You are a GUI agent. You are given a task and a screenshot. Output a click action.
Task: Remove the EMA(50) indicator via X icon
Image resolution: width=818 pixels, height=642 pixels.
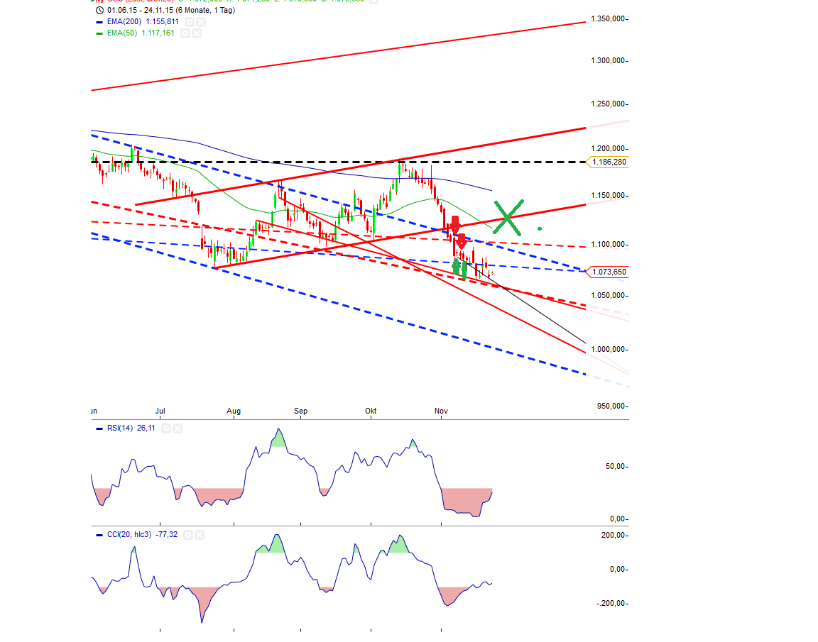tap(197, 33)
